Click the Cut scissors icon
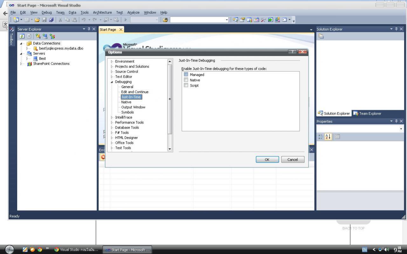 coord(60,20)
